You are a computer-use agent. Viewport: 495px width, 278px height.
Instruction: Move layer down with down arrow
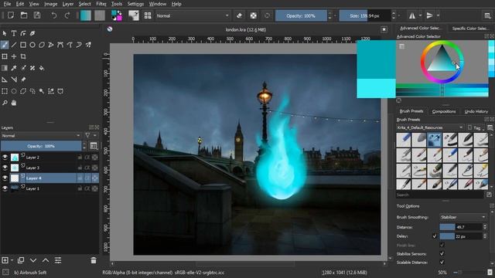[33, 260]
